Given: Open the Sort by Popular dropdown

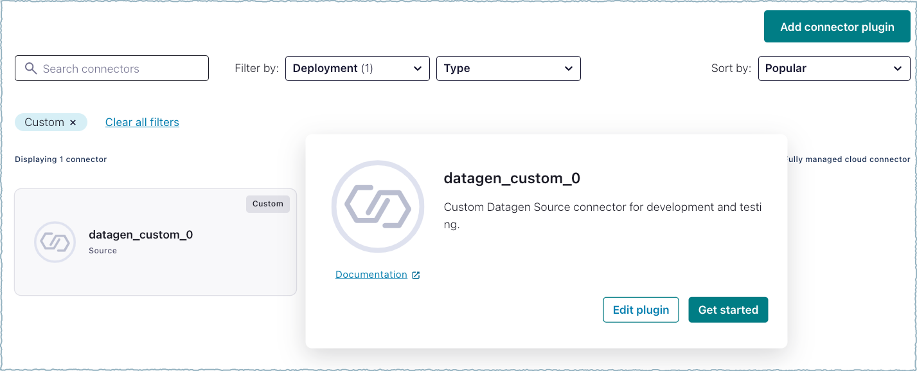Looking at the screenshot, I should tap(833, 68).
